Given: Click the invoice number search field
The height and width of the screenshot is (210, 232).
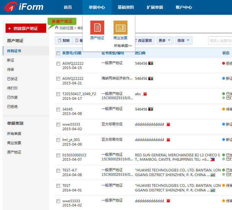Looking at the screenshot, I should point(220,41).
